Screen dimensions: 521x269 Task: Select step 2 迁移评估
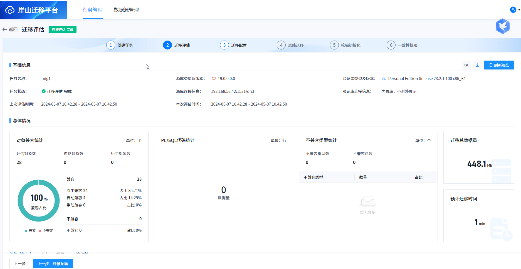pos(176,45)
